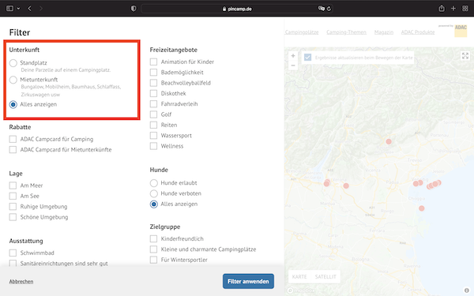
Task: Click the ADAC logo
Action: [461, 31]
